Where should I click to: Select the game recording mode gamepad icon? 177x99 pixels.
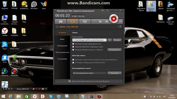tap(61, 21)
